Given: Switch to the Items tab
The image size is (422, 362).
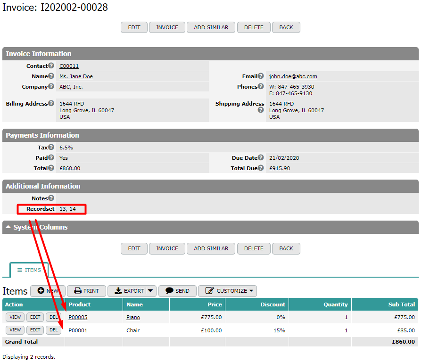Looking at the screenshot, I should tap(29, 270).
